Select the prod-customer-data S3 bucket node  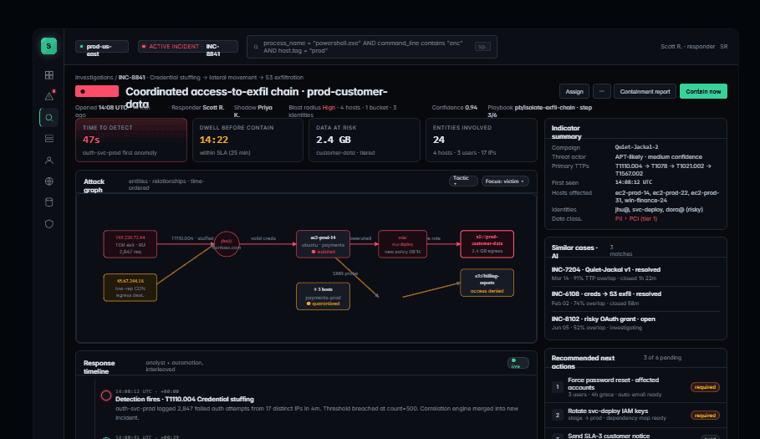pos(487,243)
